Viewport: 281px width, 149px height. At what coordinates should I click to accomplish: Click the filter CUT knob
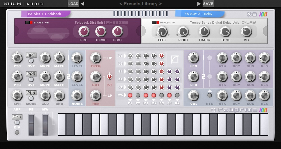pos(96,76)
